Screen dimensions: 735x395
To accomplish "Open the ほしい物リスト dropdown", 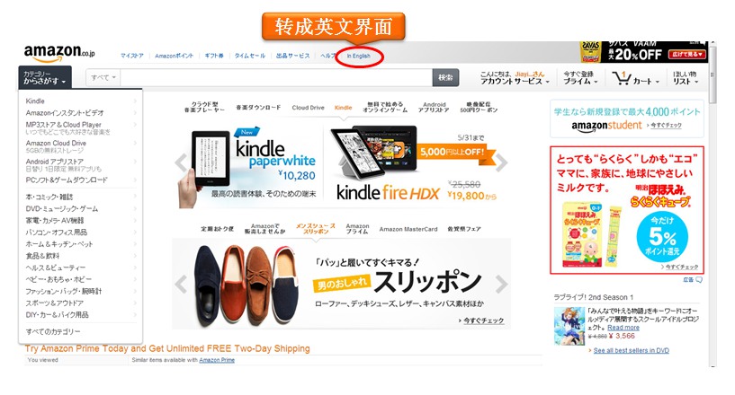I will [x=686, y=78].
